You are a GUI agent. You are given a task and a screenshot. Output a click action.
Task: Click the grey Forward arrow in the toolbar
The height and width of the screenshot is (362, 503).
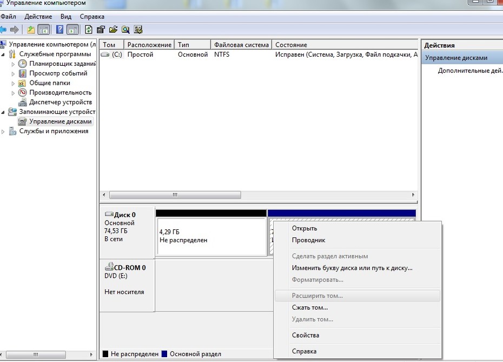pos(15,30)
